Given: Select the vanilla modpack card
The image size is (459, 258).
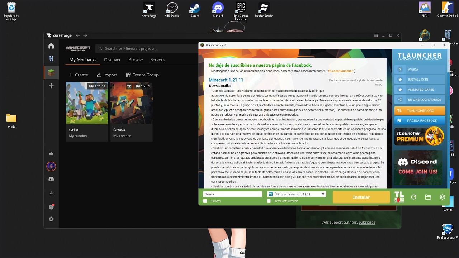Looking at the screenshot, I should click(87, 111).
